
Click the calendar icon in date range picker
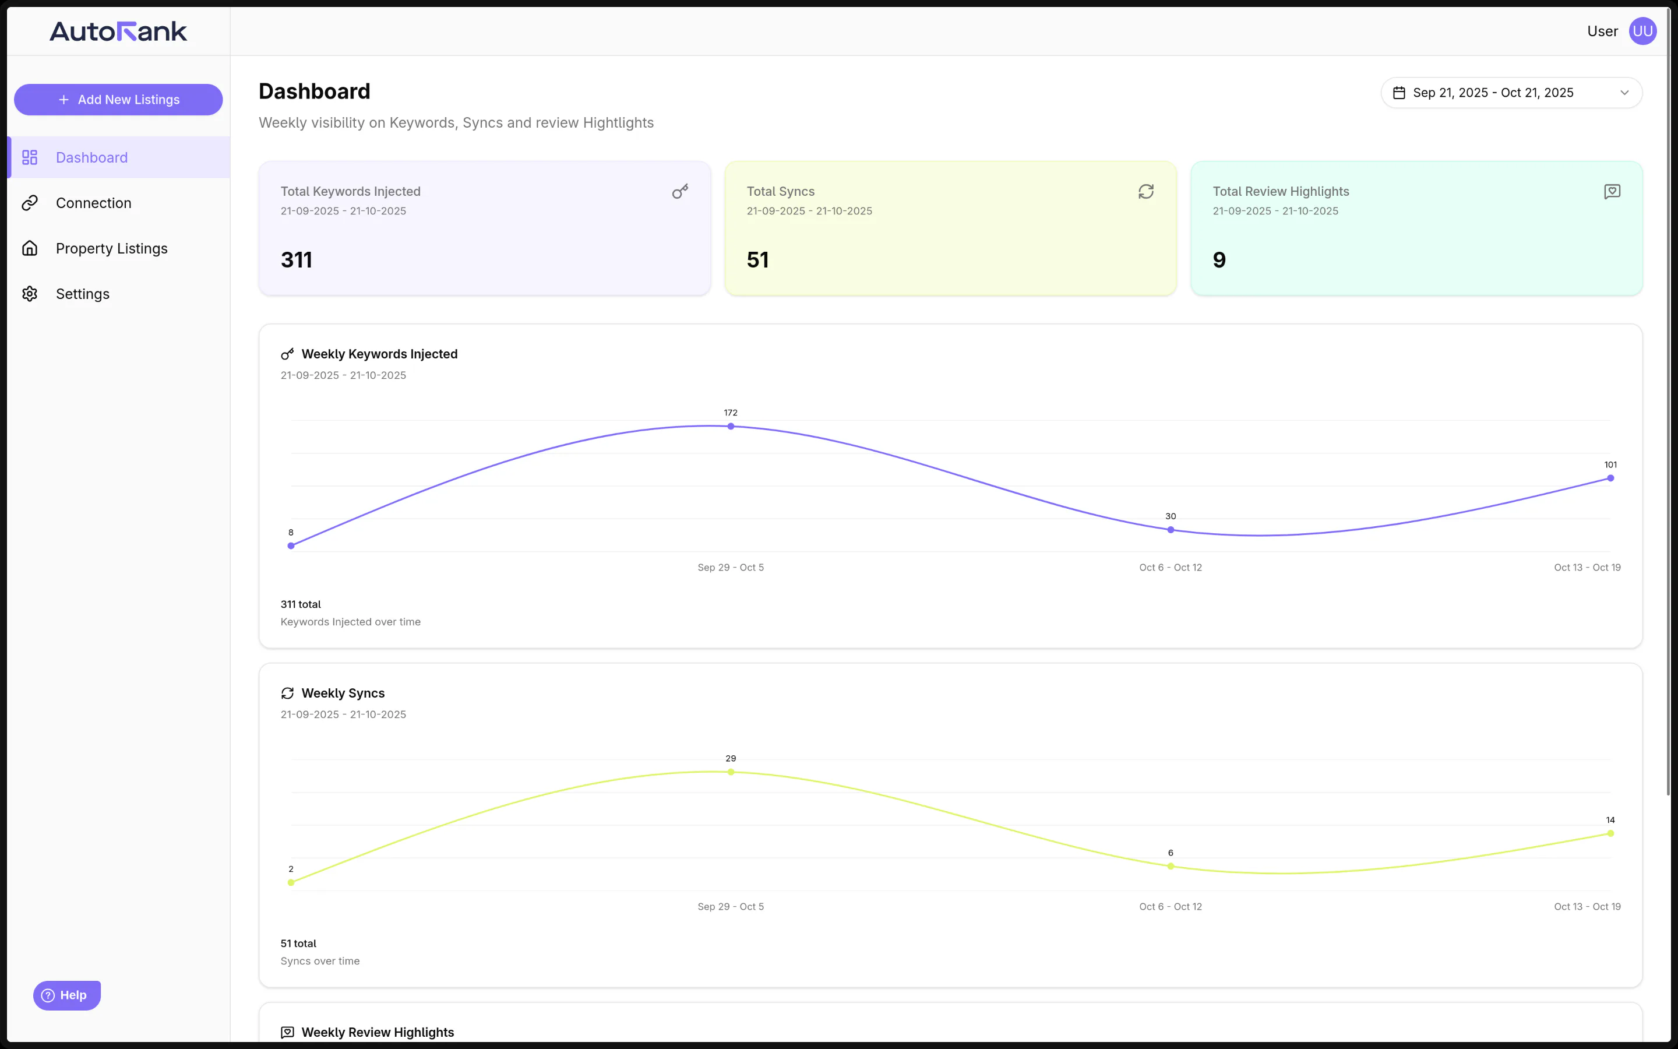coord(1399,92)
